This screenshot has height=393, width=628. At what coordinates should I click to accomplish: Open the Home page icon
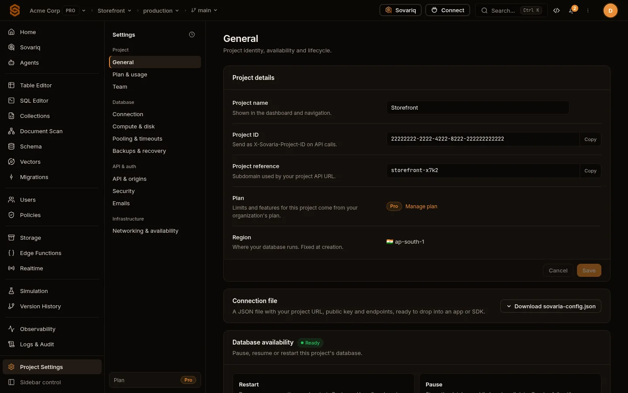tap(11, 32)
